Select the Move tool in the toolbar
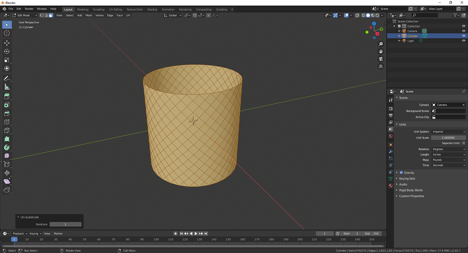468x253 pixels. (7, 43)
